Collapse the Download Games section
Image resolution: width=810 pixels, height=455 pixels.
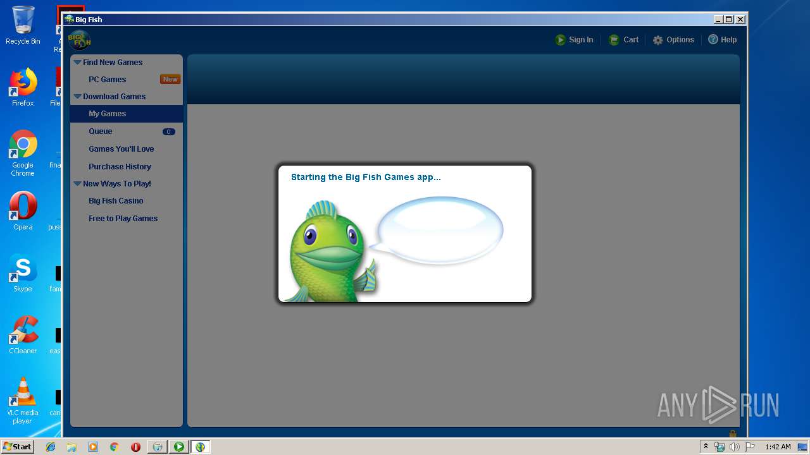tap(77, 97)
